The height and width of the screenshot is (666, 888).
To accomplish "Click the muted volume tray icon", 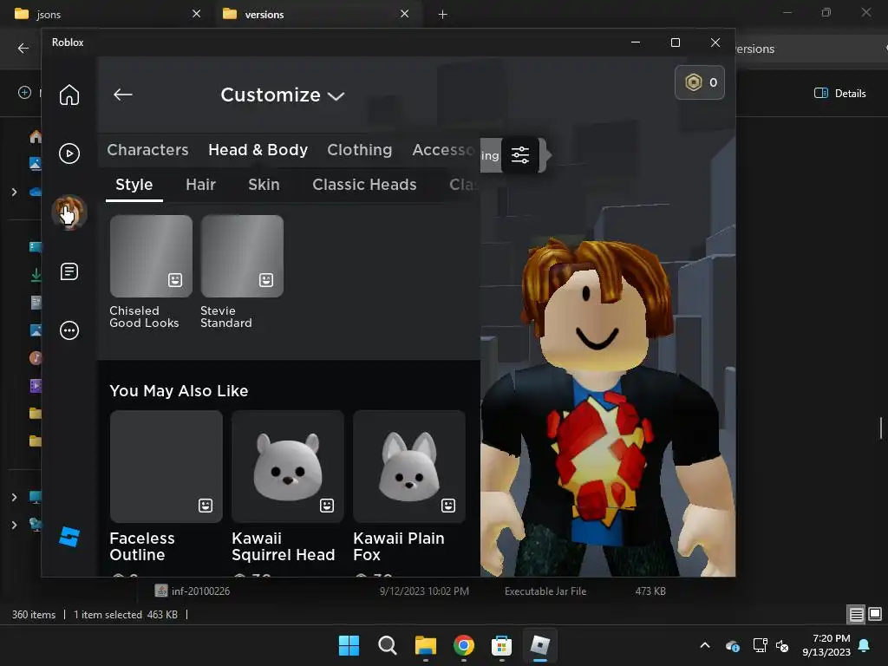I will click(x=783, y=645).
